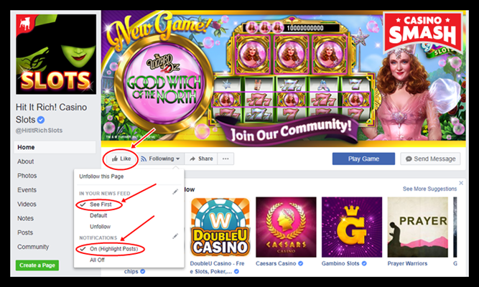Open the DoubleU Casino suggested page thumbnail
479x287 pixels.
coord(220,227)
